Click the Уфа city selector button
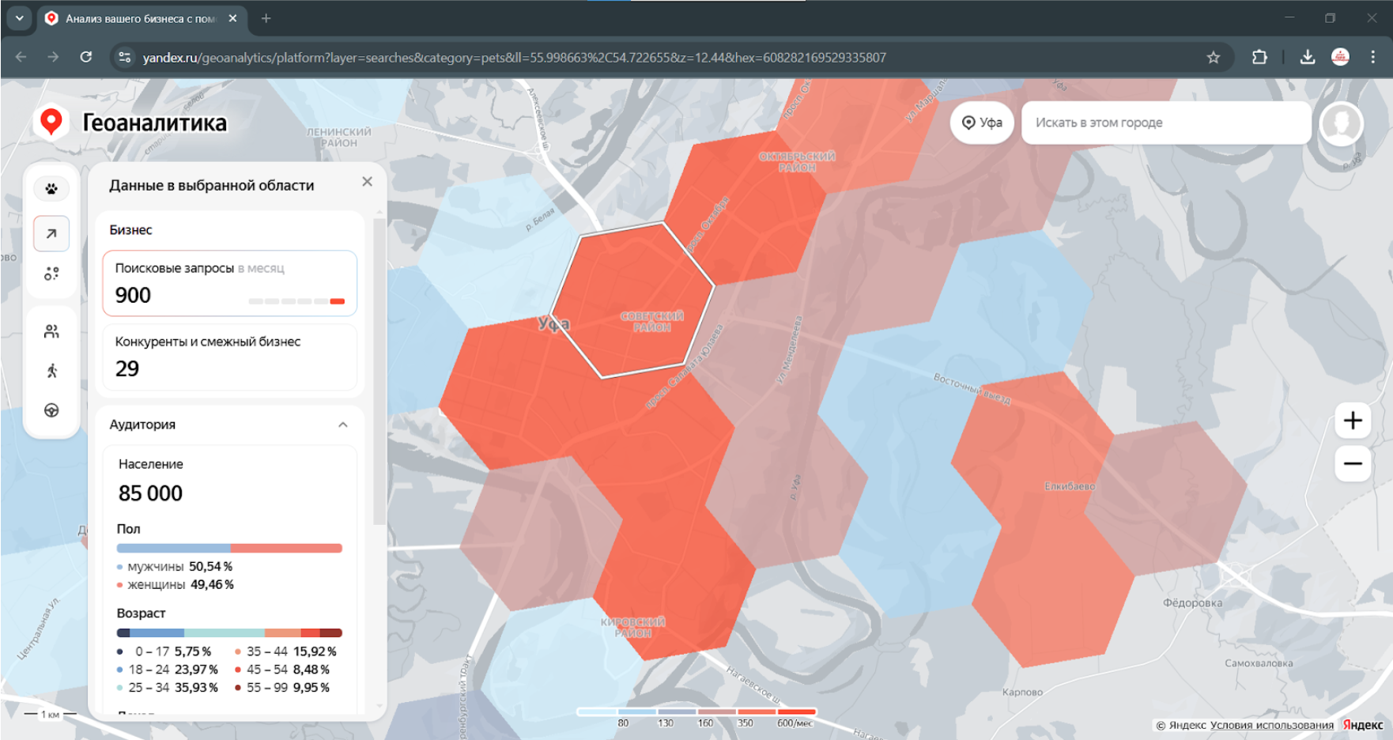Screen dimensions: 1393x740 (982, 123)
